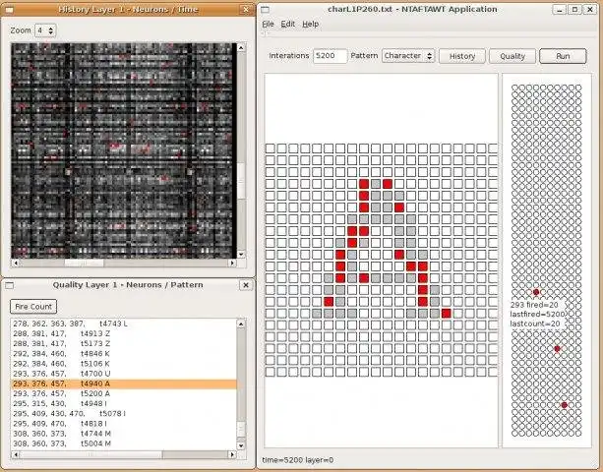The height and width of the screenshot is (472, 603).
Task: Click Quality list scrollbar up arrow
Action: coord(241,324)
